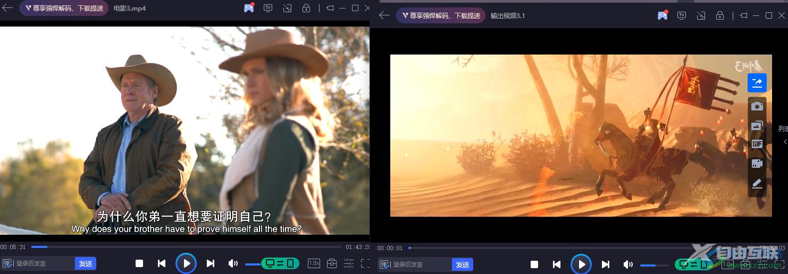Toggle PC-to-phone transfer in right window
788x274 pixels.
tap(694, 264)
